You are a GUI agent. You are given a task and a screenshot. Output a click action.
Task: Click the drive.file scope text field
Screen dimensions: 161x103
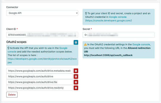[39, 82]
